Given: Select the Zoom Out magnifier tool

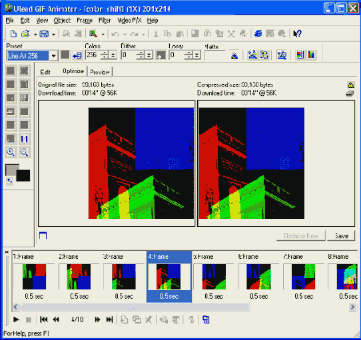Looking at the screenshot, I should click(x=24, y=152).
